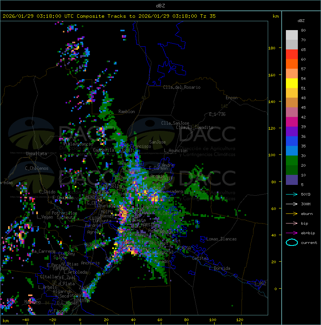Click the white 30HM arrow legend icon
Screen dimensions: 321x325
292,204
